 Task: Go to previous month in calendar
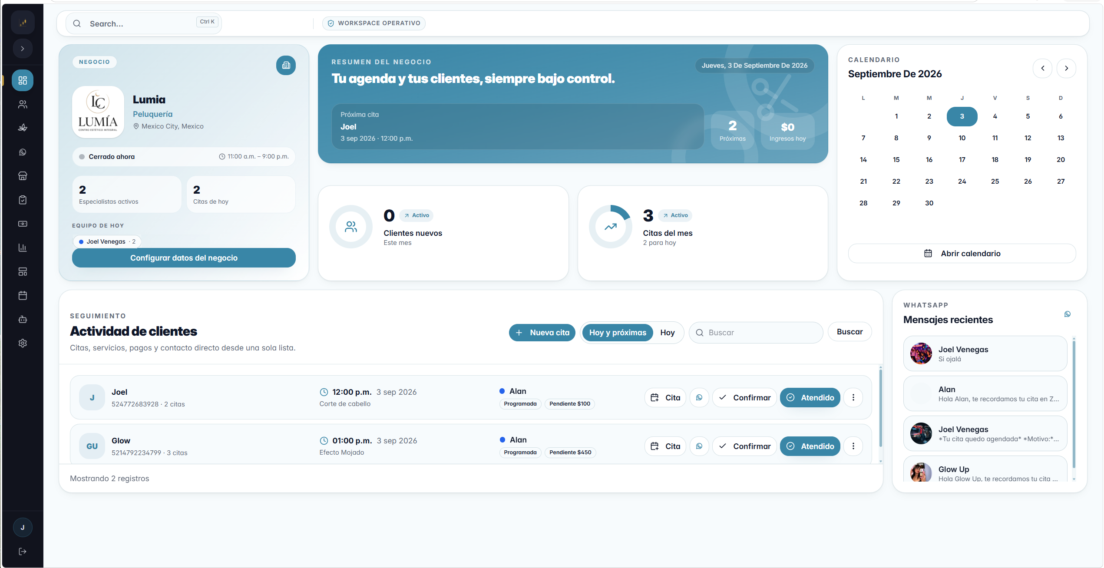tap(1042, 68)
